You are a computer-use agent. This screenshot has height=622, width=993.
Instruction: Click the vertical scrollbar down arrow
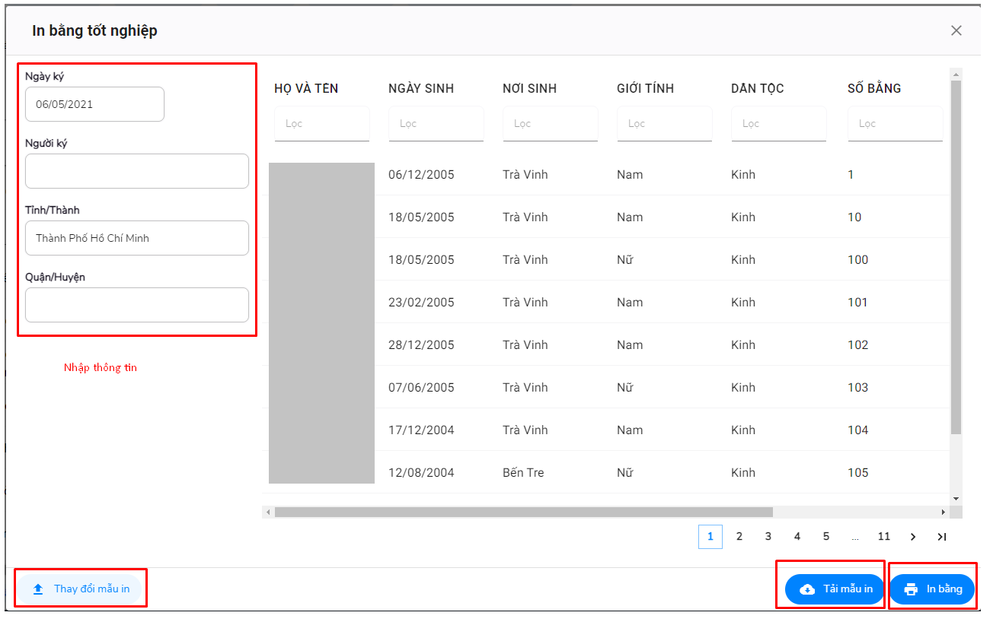pos(956,499)
